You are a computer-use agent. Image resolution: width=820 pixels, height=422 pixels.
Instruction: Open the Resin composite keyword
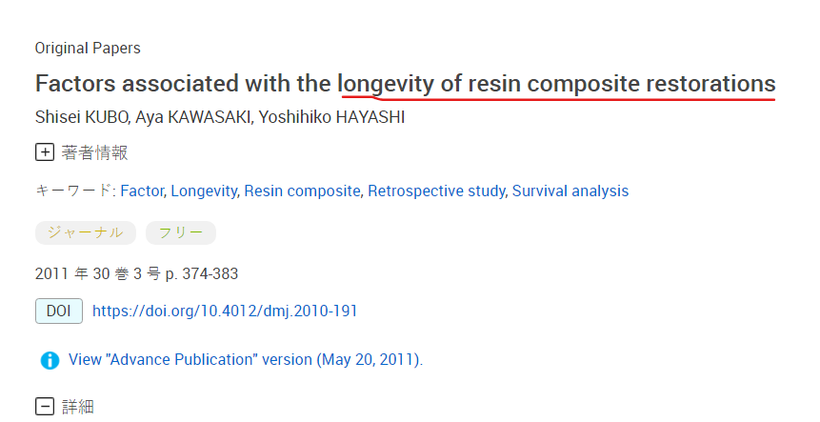(x=302, y=191)
